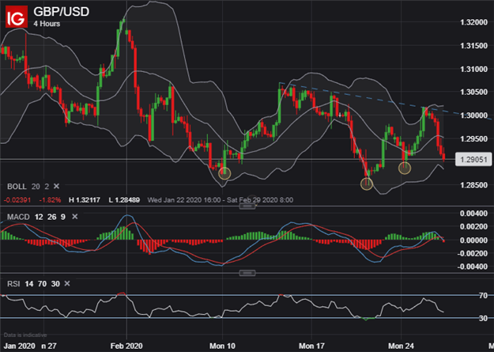Click the 1.30000 price axis label
This screenshot has height=352, width=494.
tap(473, 115)
